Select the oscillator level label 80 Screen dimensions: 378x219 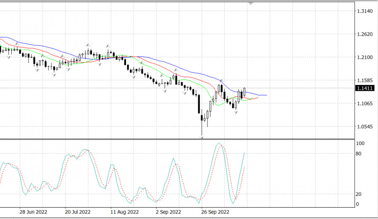359,154
